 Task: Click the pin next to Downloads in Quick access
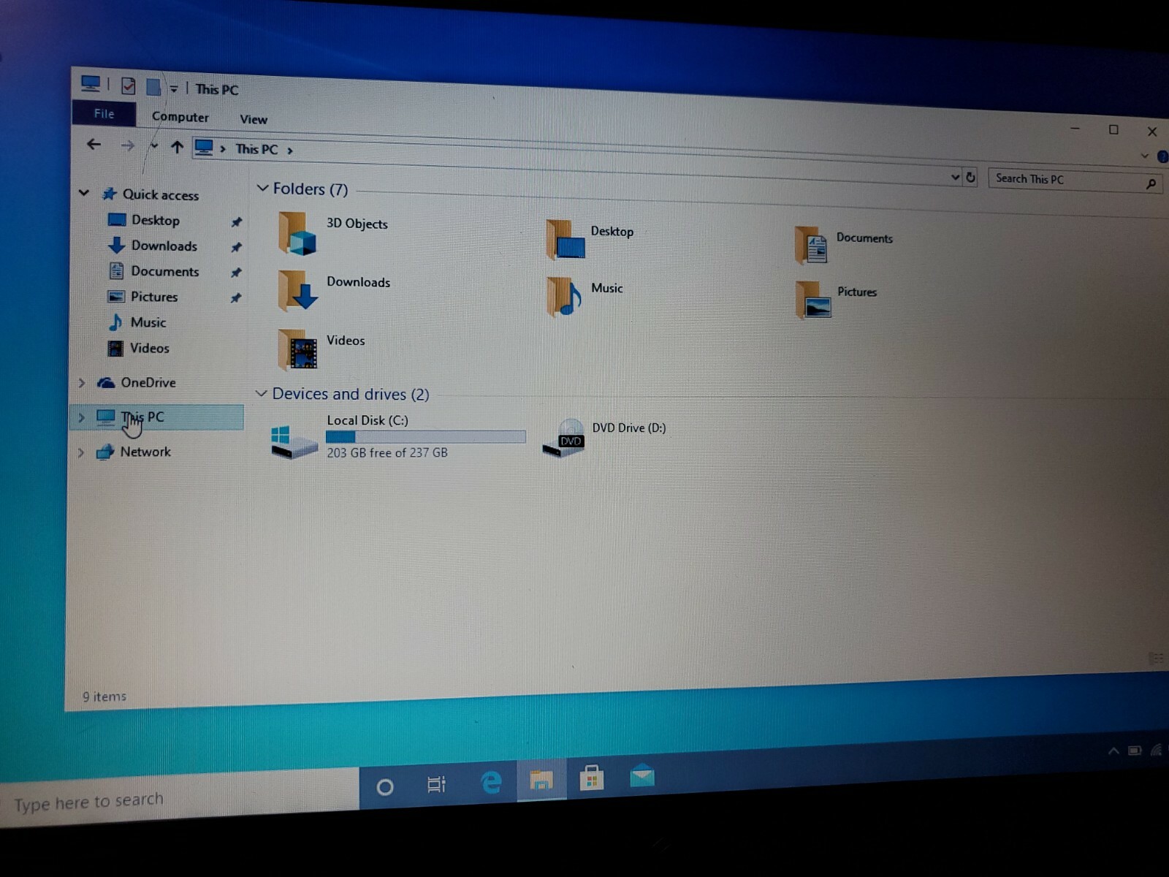pyautogui.click(x=236, y=248)
